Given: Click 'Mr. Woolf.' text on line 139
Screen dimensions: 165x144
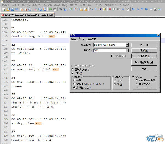Looking at the screenshot, I should tap(21, 53).
